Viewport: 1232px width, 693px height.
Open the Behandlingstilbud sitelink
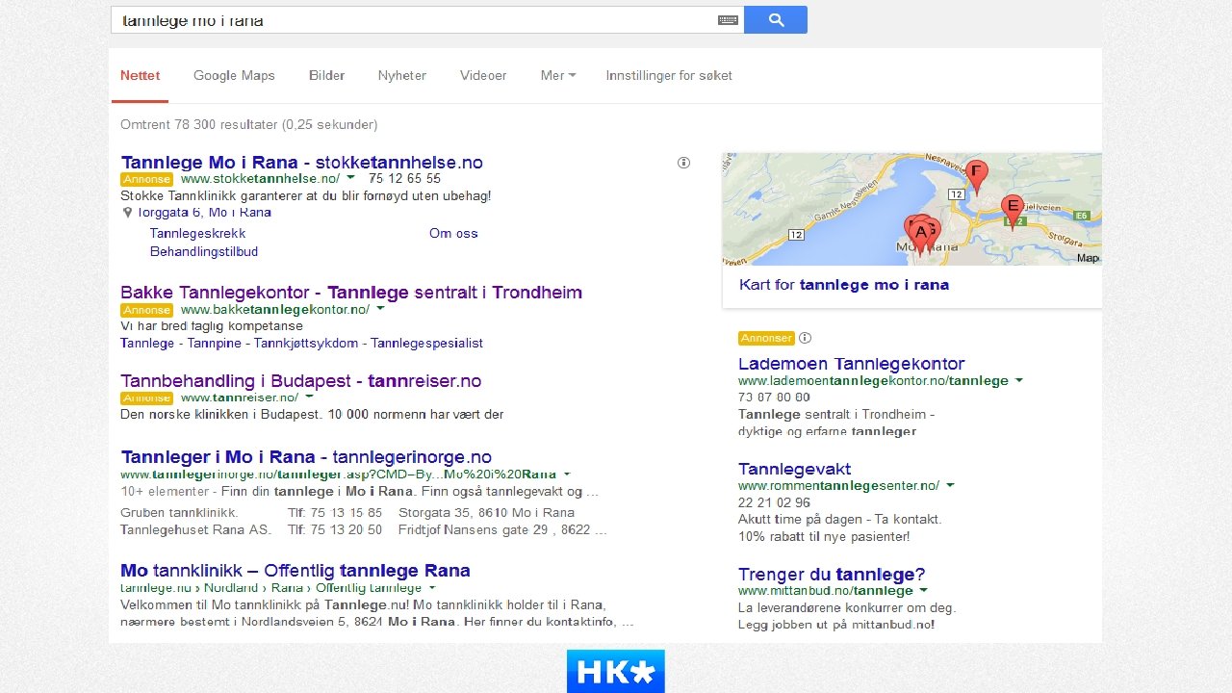coord(204,252)
